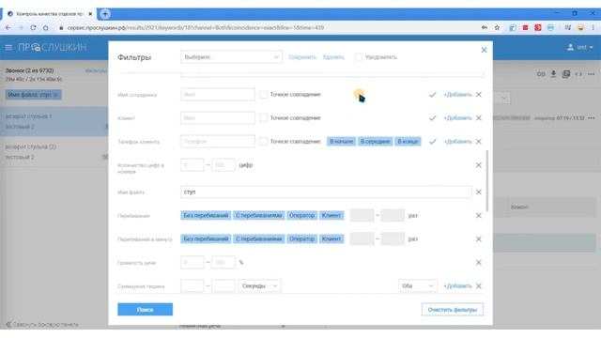Remove the Громкость речи filter row
The image size is (601, 338).
pyautogui.click(x=479, y=263)
